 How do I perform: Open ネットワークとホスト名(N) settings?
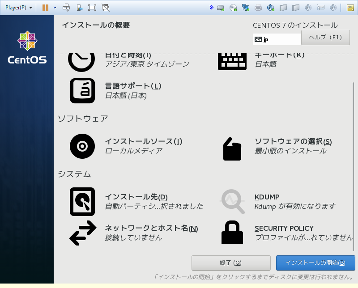[x=151, y=228]
